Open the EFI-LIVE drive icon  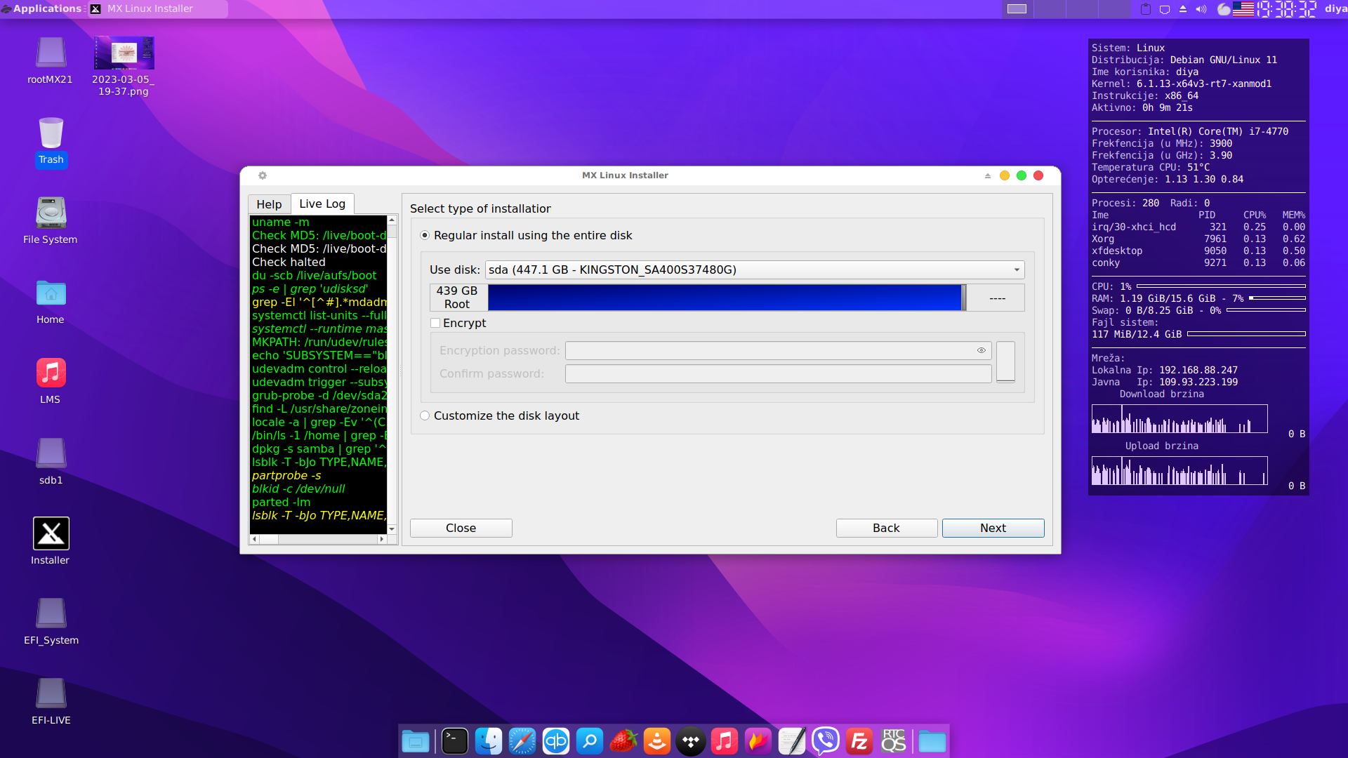[51, 693]
